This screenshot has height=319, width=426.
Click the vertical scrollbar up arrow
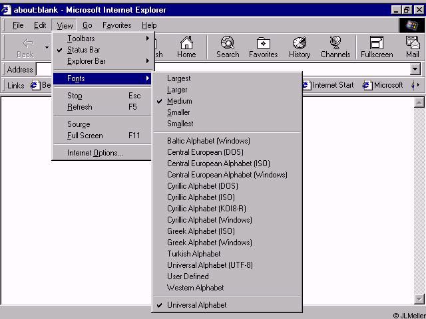pyautogui.click(x=419, y=102)
